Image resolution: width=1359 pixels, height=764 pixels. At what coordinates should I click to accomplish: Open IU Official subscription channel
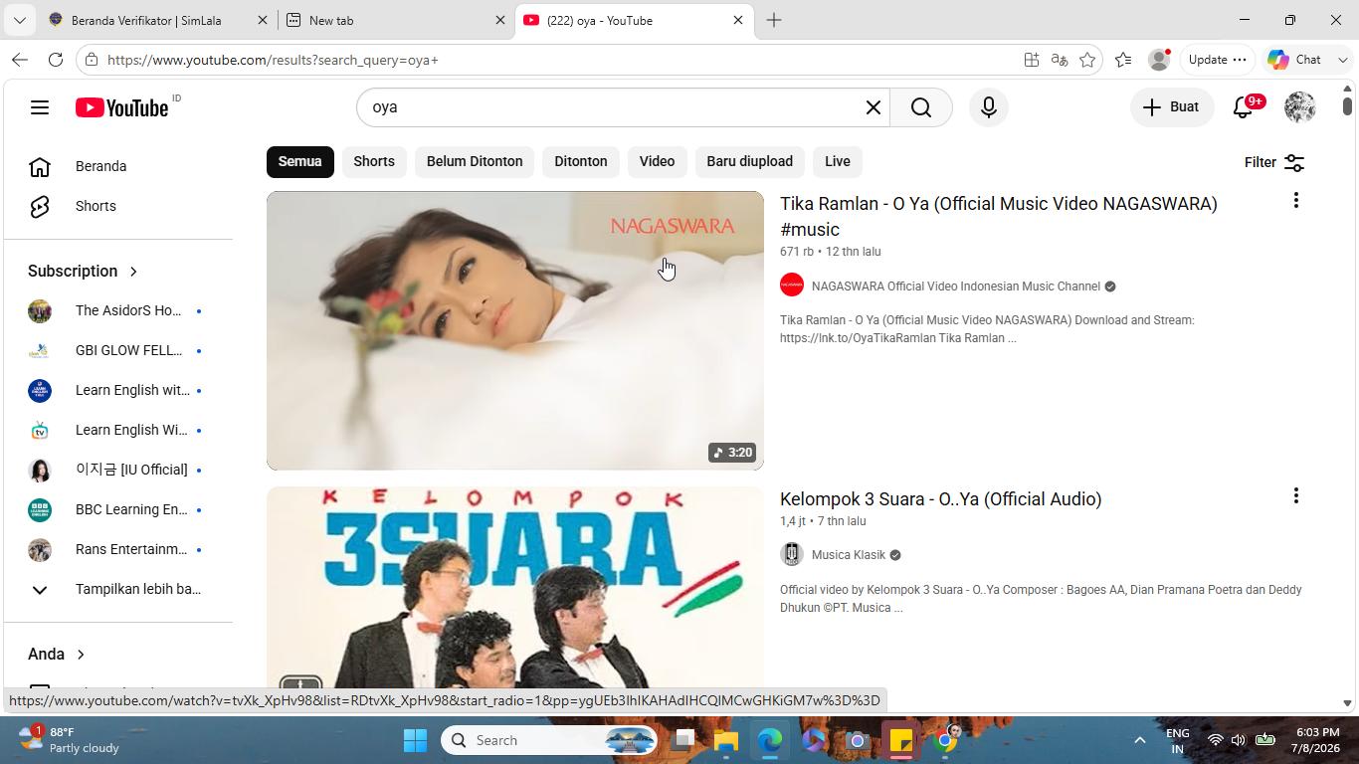(118, 470)
